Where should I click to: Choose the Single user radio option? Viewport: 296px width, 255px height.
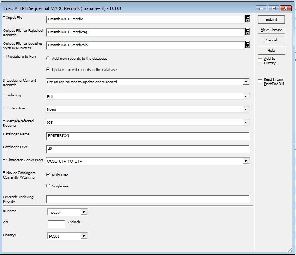pos(48,186)
